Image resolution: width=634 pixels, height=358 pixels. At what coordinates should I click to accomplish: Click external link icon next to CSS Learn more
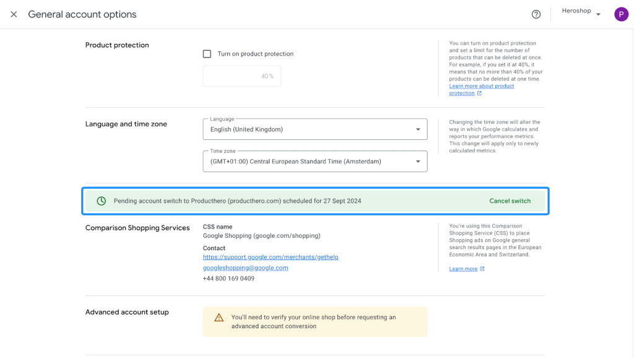(x=482, y=269)
